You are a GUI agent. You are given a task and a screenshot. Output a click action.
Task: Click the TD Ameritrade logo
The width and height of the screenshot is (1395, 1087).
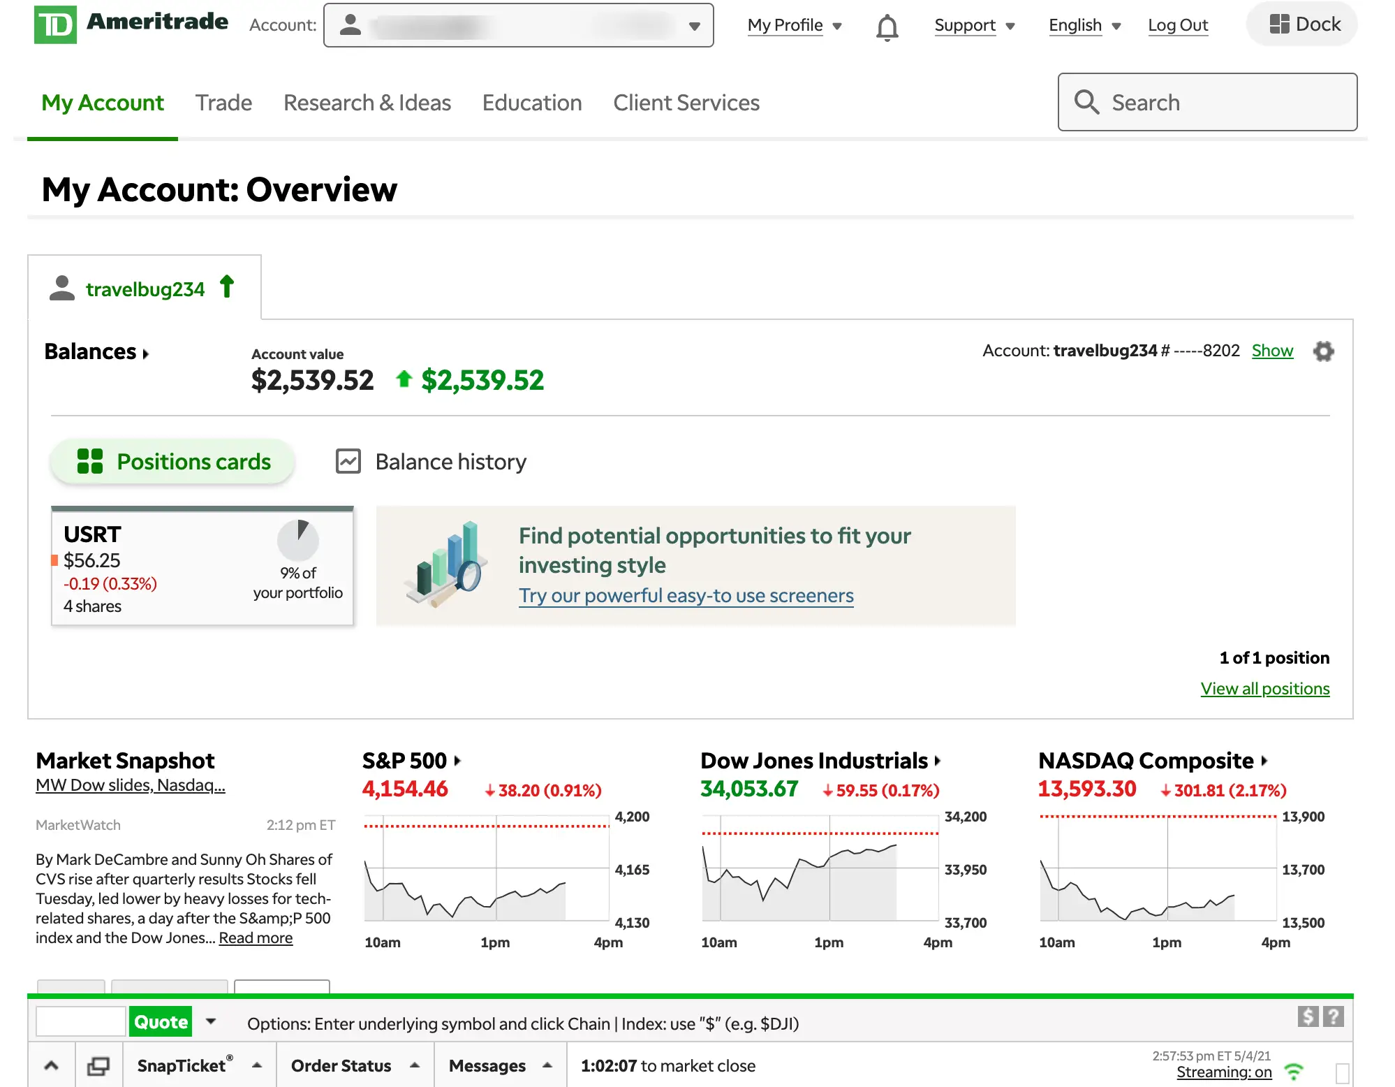click(131, 24)
